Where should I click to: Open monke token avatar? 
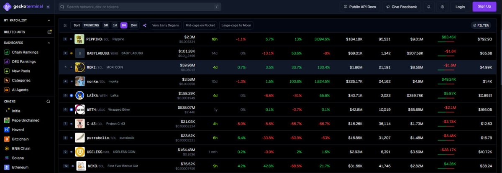click(x=80, y=81)
